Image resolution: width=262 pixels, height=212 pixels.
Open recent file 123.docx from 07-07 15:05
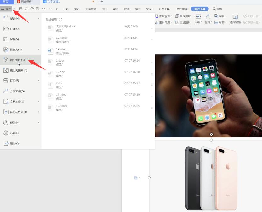[x=100, y=108]
